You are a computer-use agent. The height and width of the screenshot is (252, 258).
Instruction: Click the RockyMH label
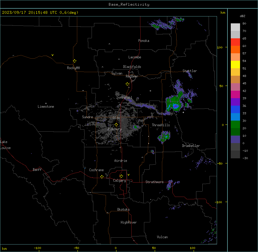tap(73, 68)
